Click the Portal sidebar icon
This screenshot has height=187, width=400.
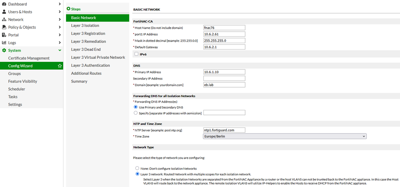[x=4, y=35]
